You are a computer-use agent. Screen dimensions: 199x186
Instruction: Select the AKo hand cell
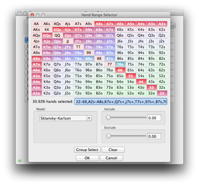click(37, 30)
